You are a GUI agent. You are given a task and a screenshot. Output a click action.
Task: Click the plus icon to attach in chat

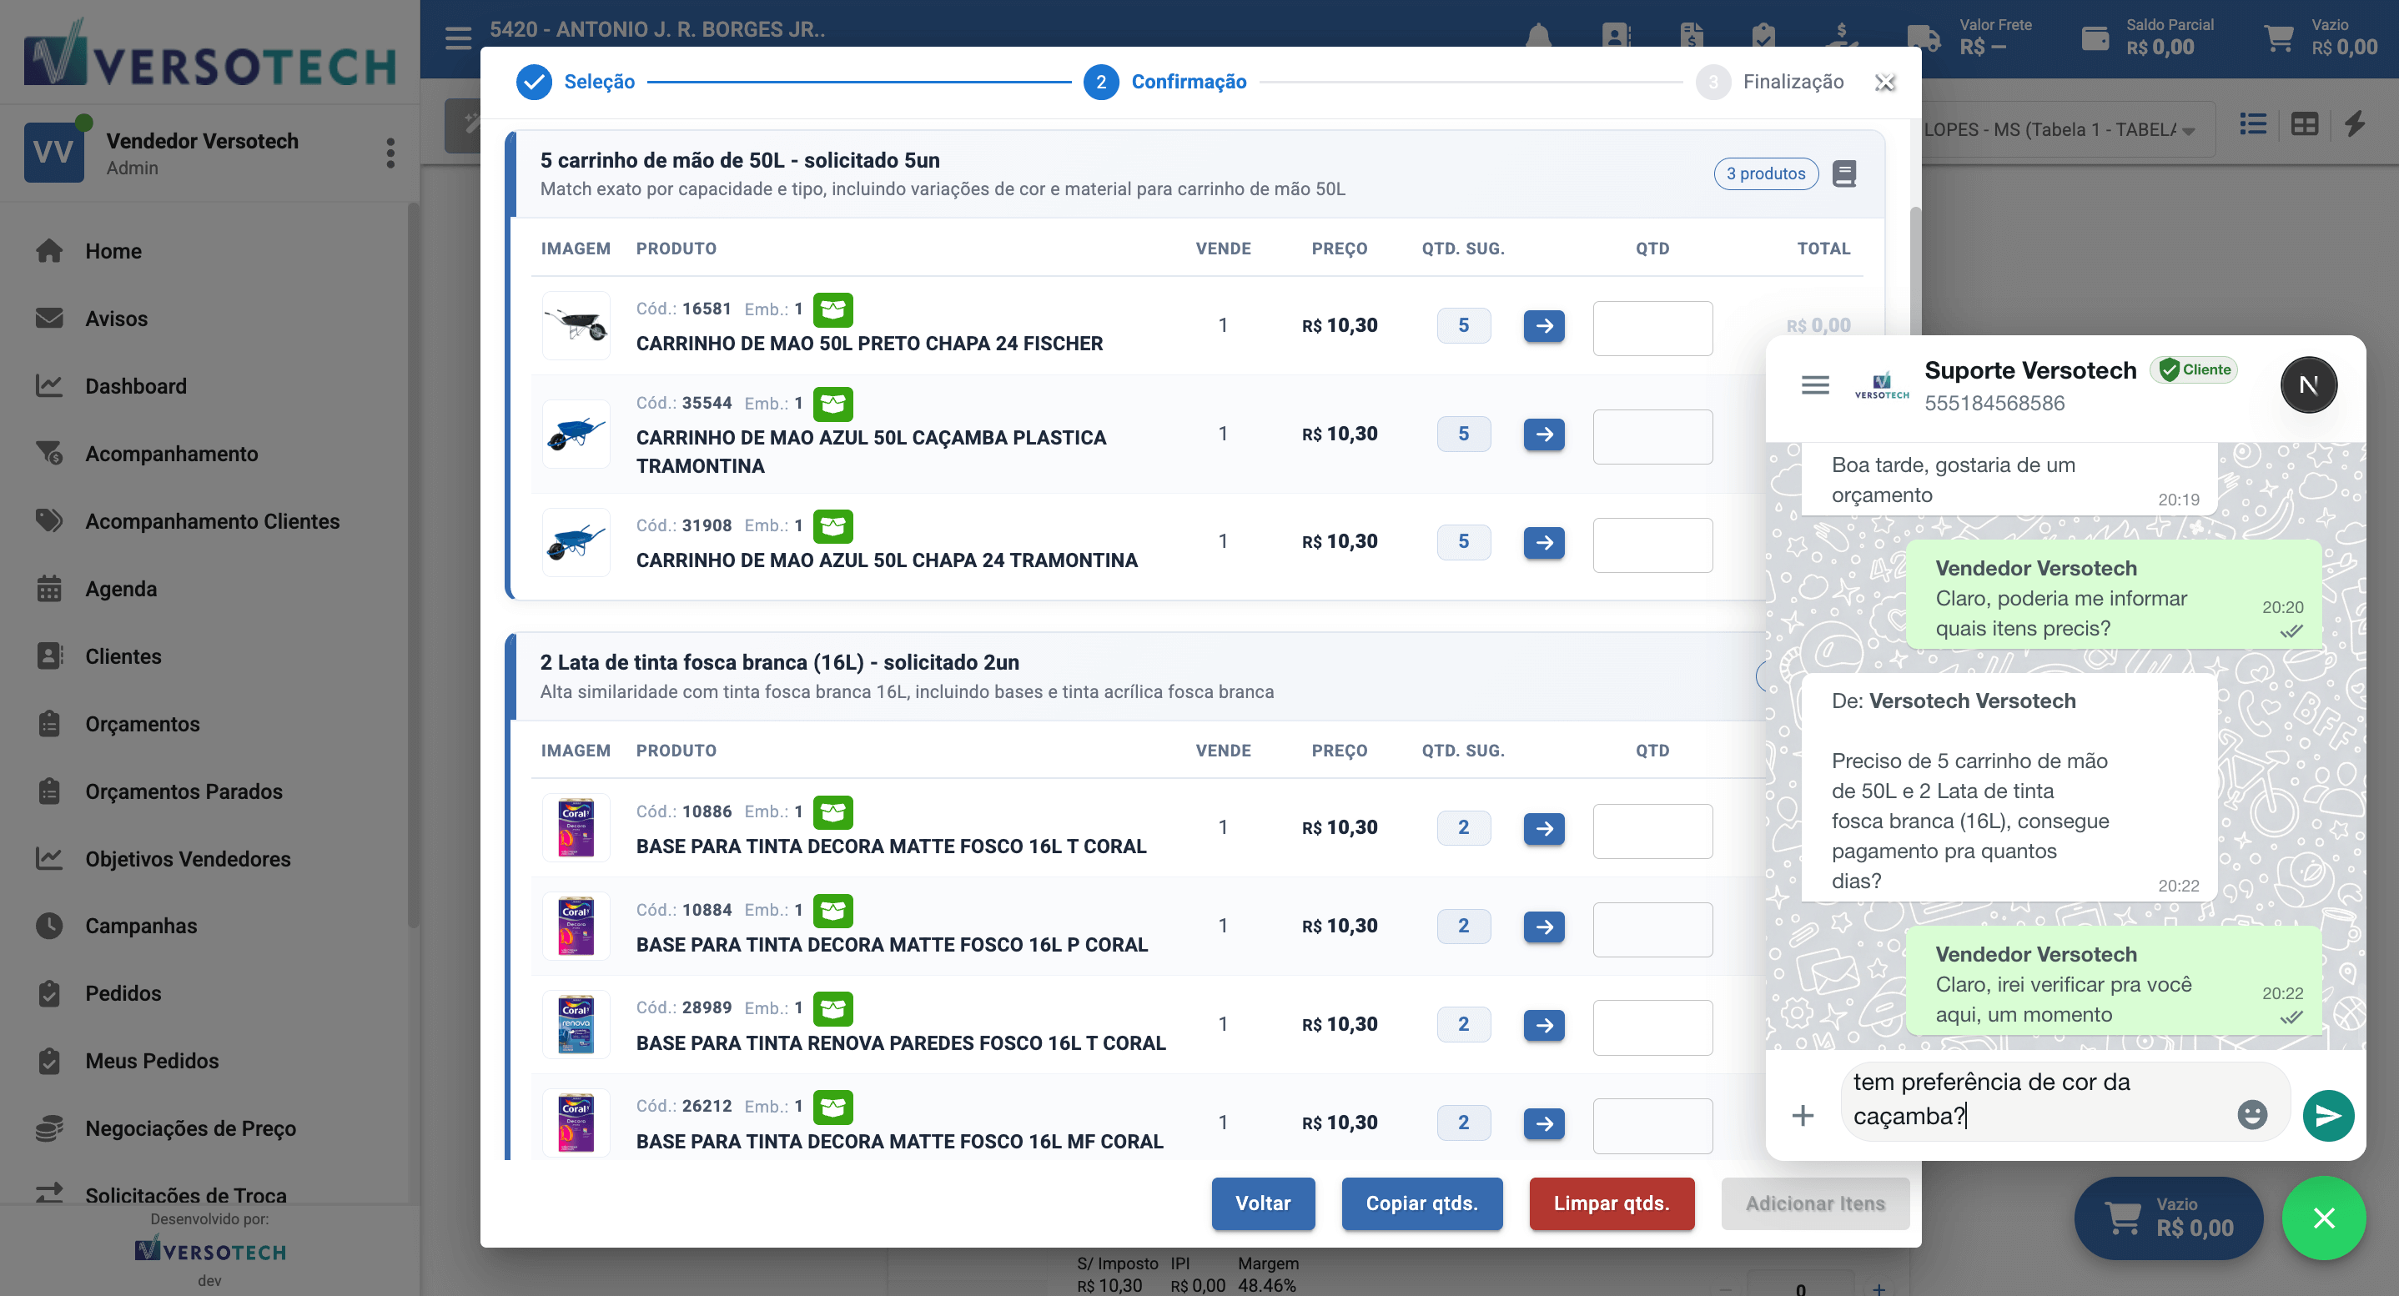pyautogui.click(x=1804, y=1113)
